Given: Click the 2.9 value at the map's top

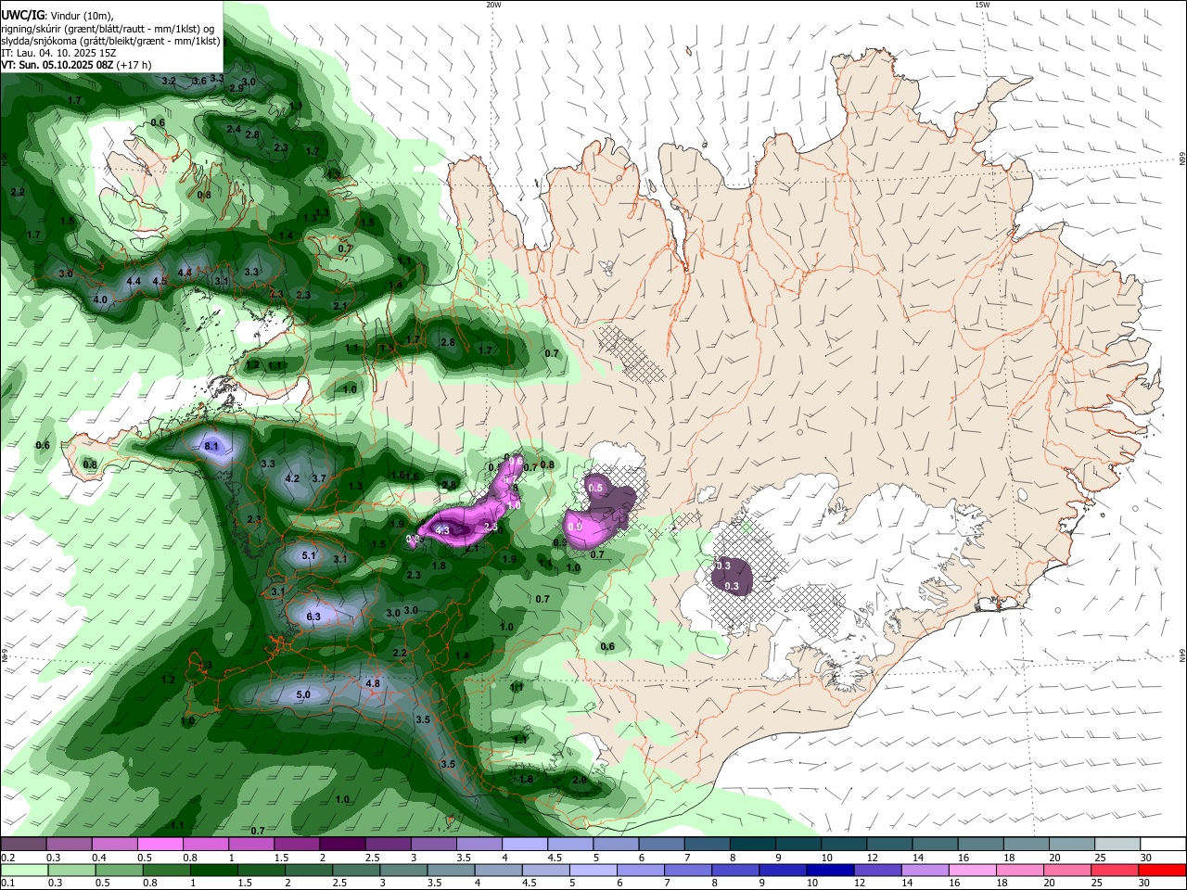Looking at the screenshot, I should (236, 87).
